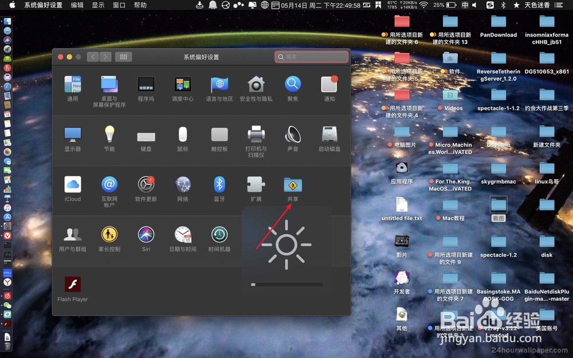Open the 编辑 menu
This screenshot has width=573, height=358.
tap(77, 5)
